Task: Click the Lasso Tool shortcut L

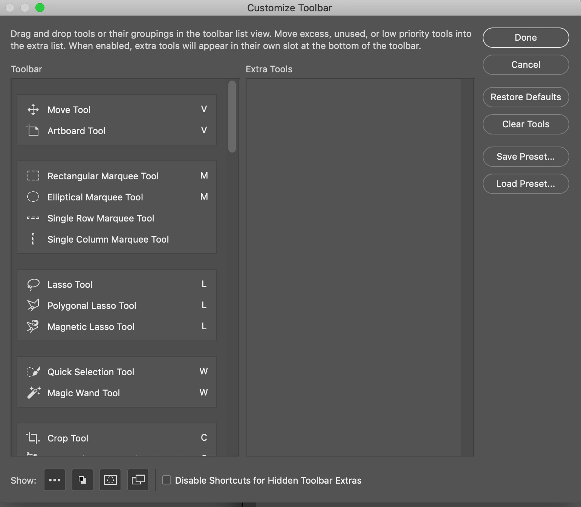Action: 204,284
